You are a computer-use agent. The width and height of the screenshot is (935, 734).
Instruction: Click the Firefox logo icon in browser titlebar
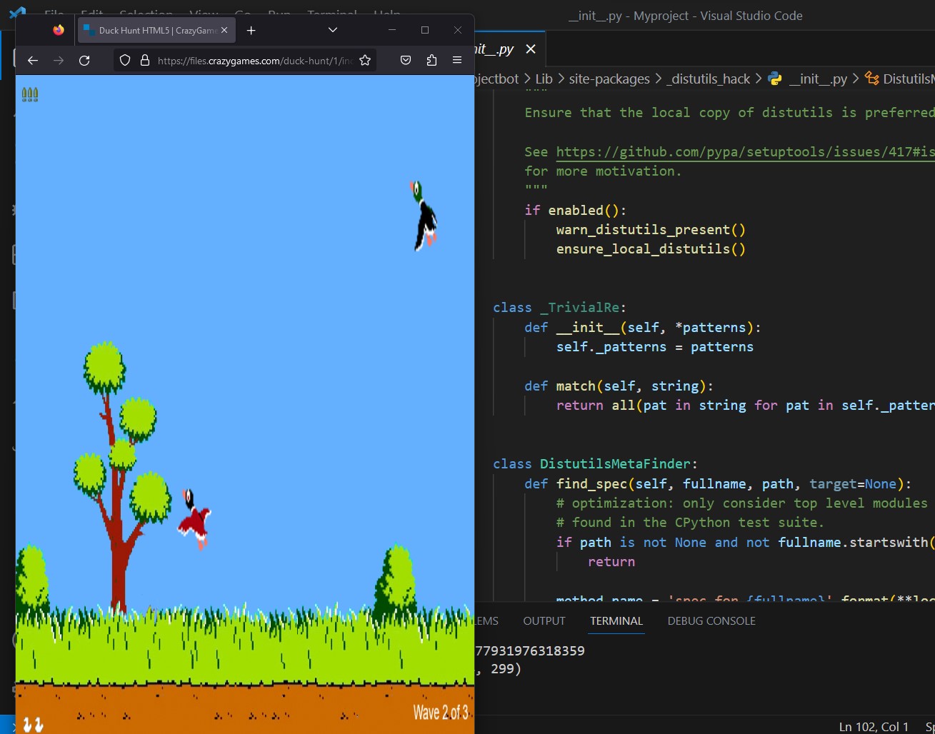(59, 30)
